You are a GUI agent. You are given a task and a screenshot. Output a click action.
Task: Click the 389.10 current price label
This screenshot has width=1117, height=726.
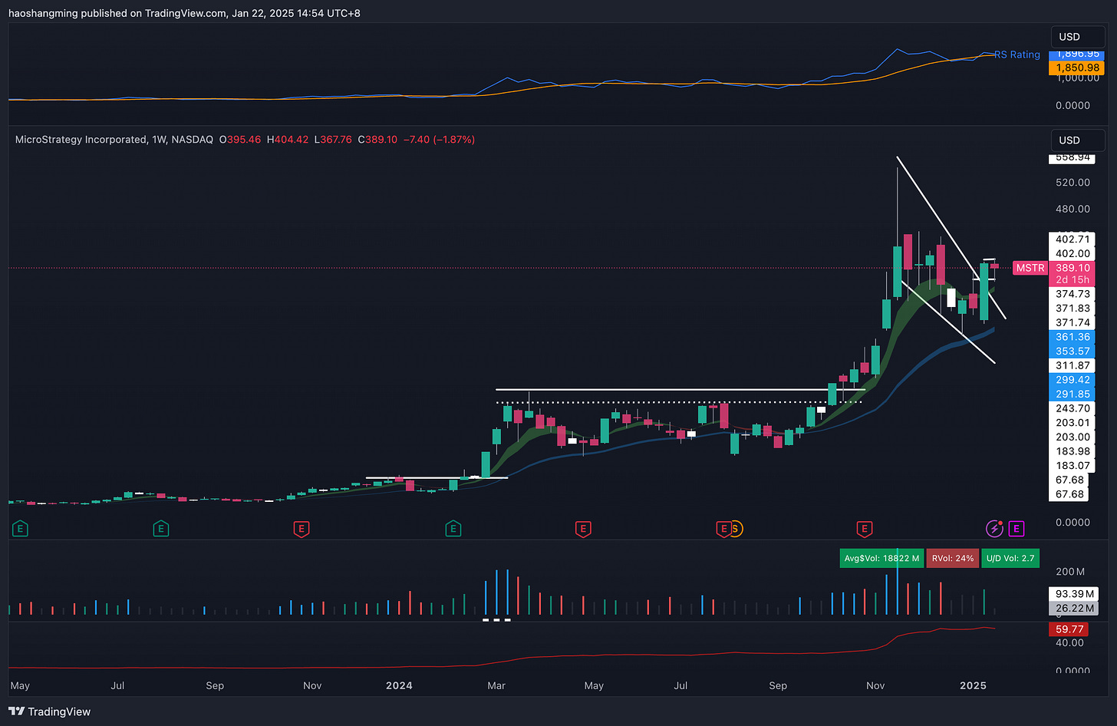coord(1073,268)
